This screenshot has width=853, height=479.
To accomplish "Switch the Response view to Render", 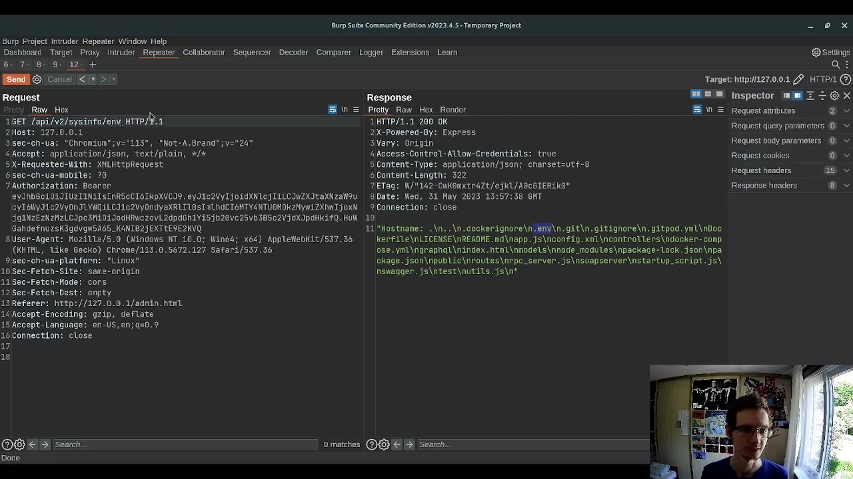I will click(x=453, y=110).
